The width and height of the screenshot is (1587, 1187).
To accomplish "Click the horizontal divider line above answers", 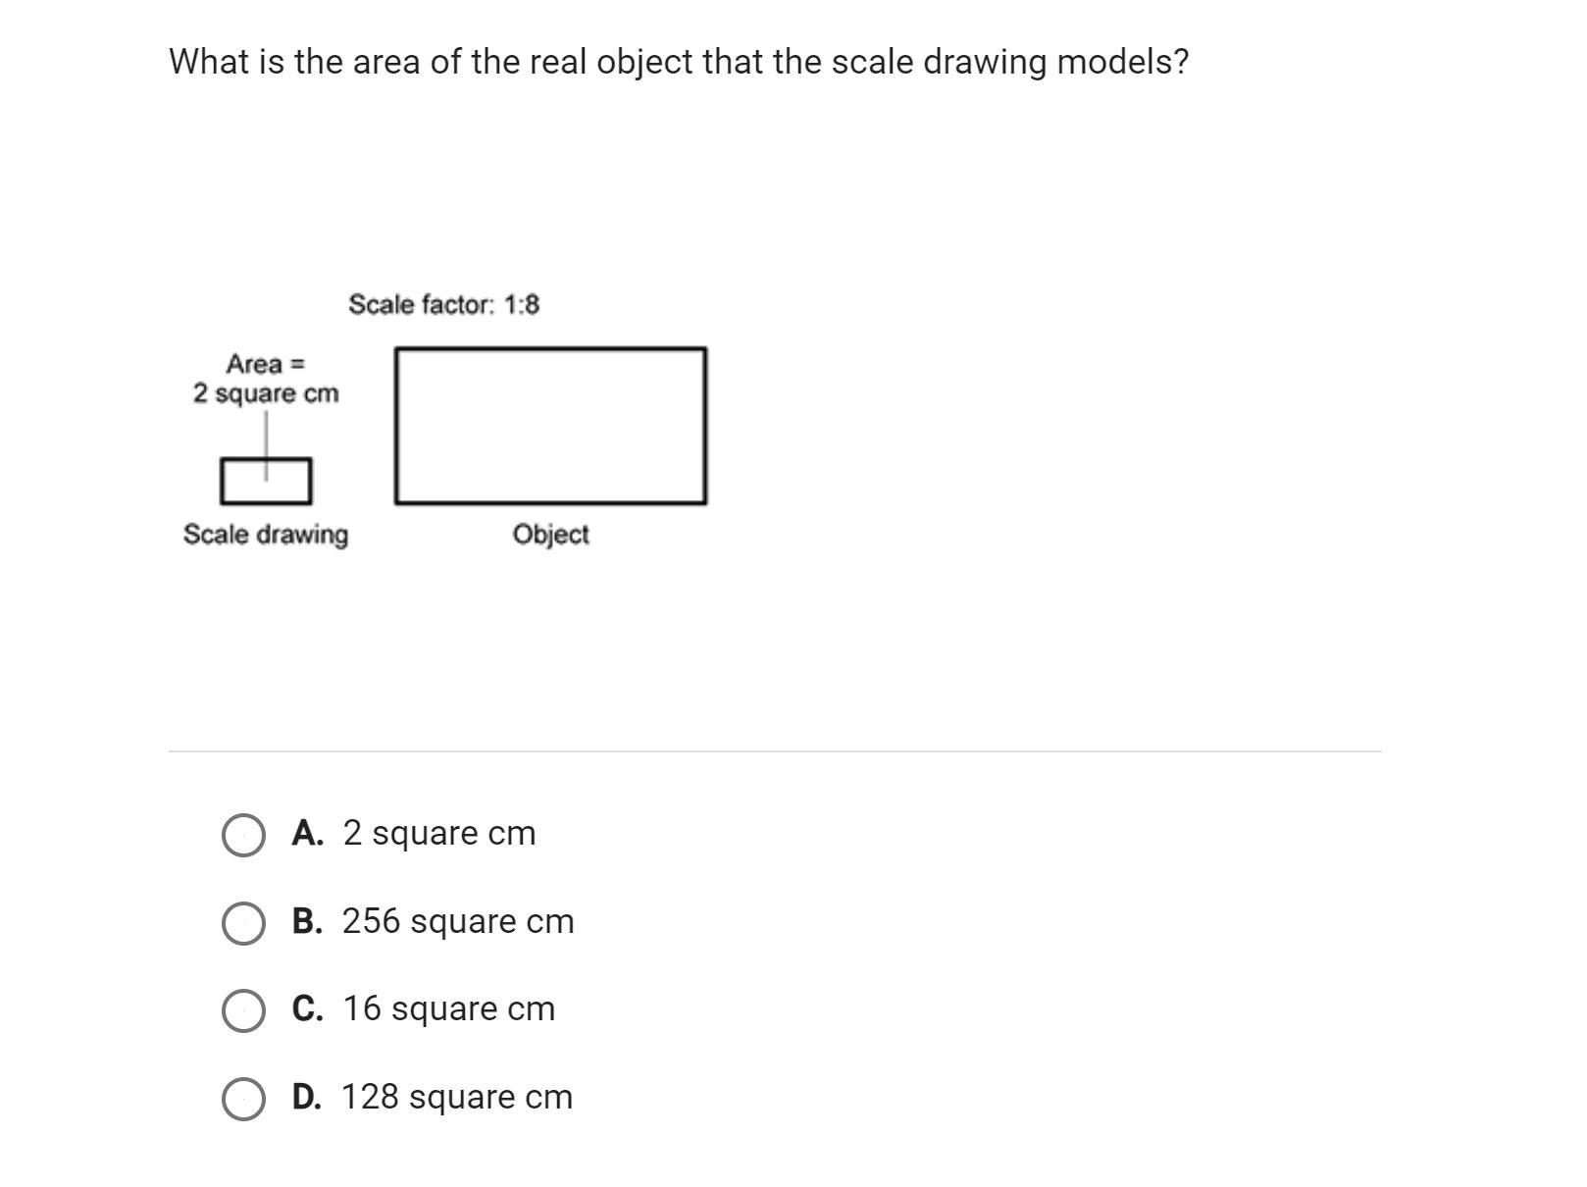I will (775, 751).
